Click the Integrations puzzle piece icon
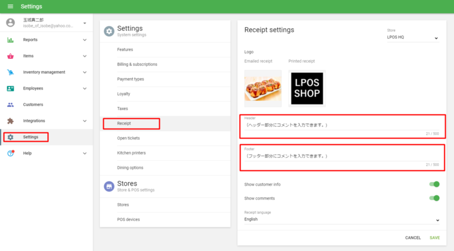This screenshot has width=454, height=251. click(10, 121)
